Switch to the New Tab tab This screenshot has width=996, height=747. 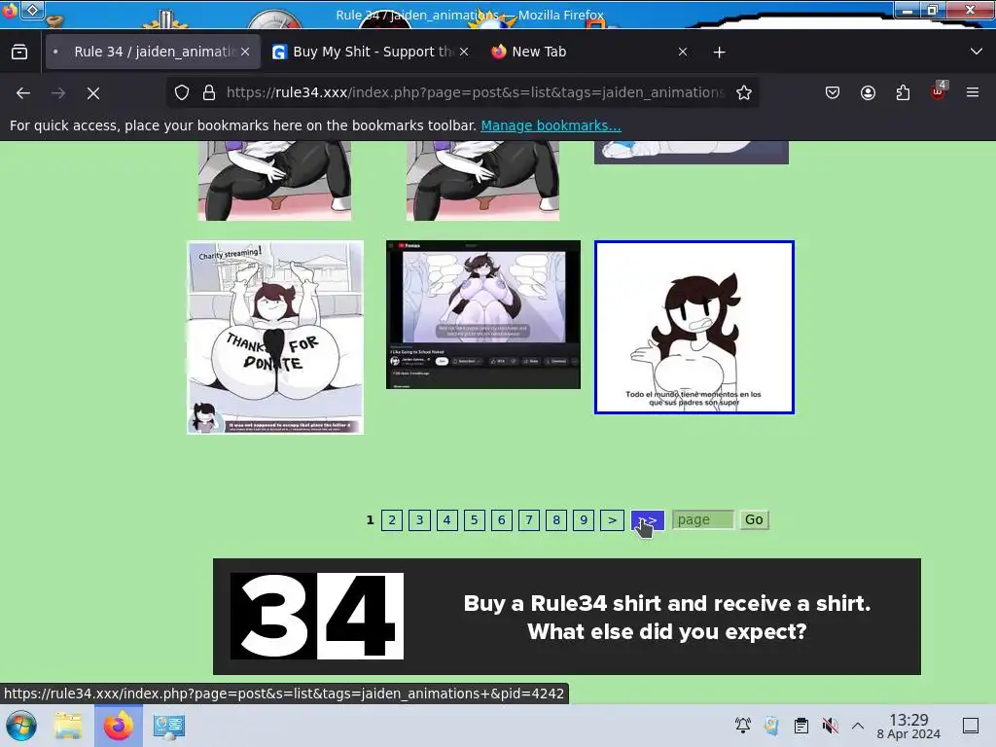pos(589,53)
